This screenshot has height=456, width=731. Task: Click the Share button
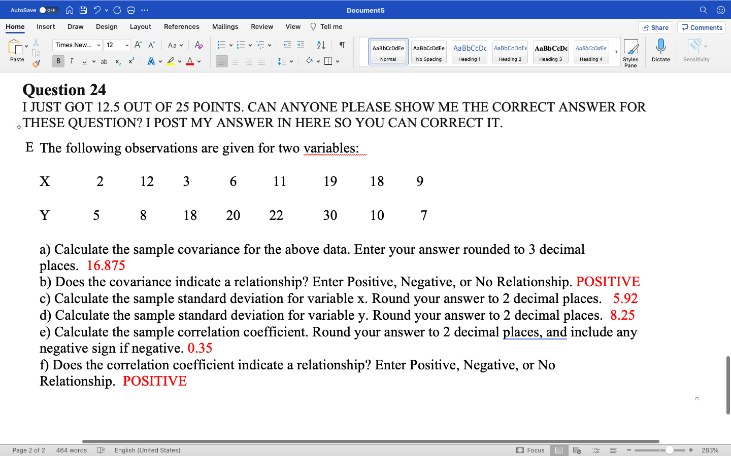[655, 27]
